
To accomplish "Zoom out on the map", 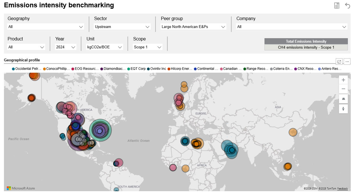I will [343, 89].
